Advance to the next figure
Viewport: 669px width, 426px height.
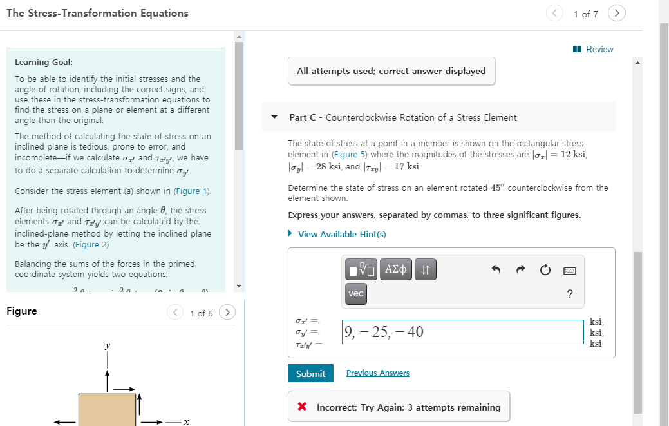click(227, 312)
